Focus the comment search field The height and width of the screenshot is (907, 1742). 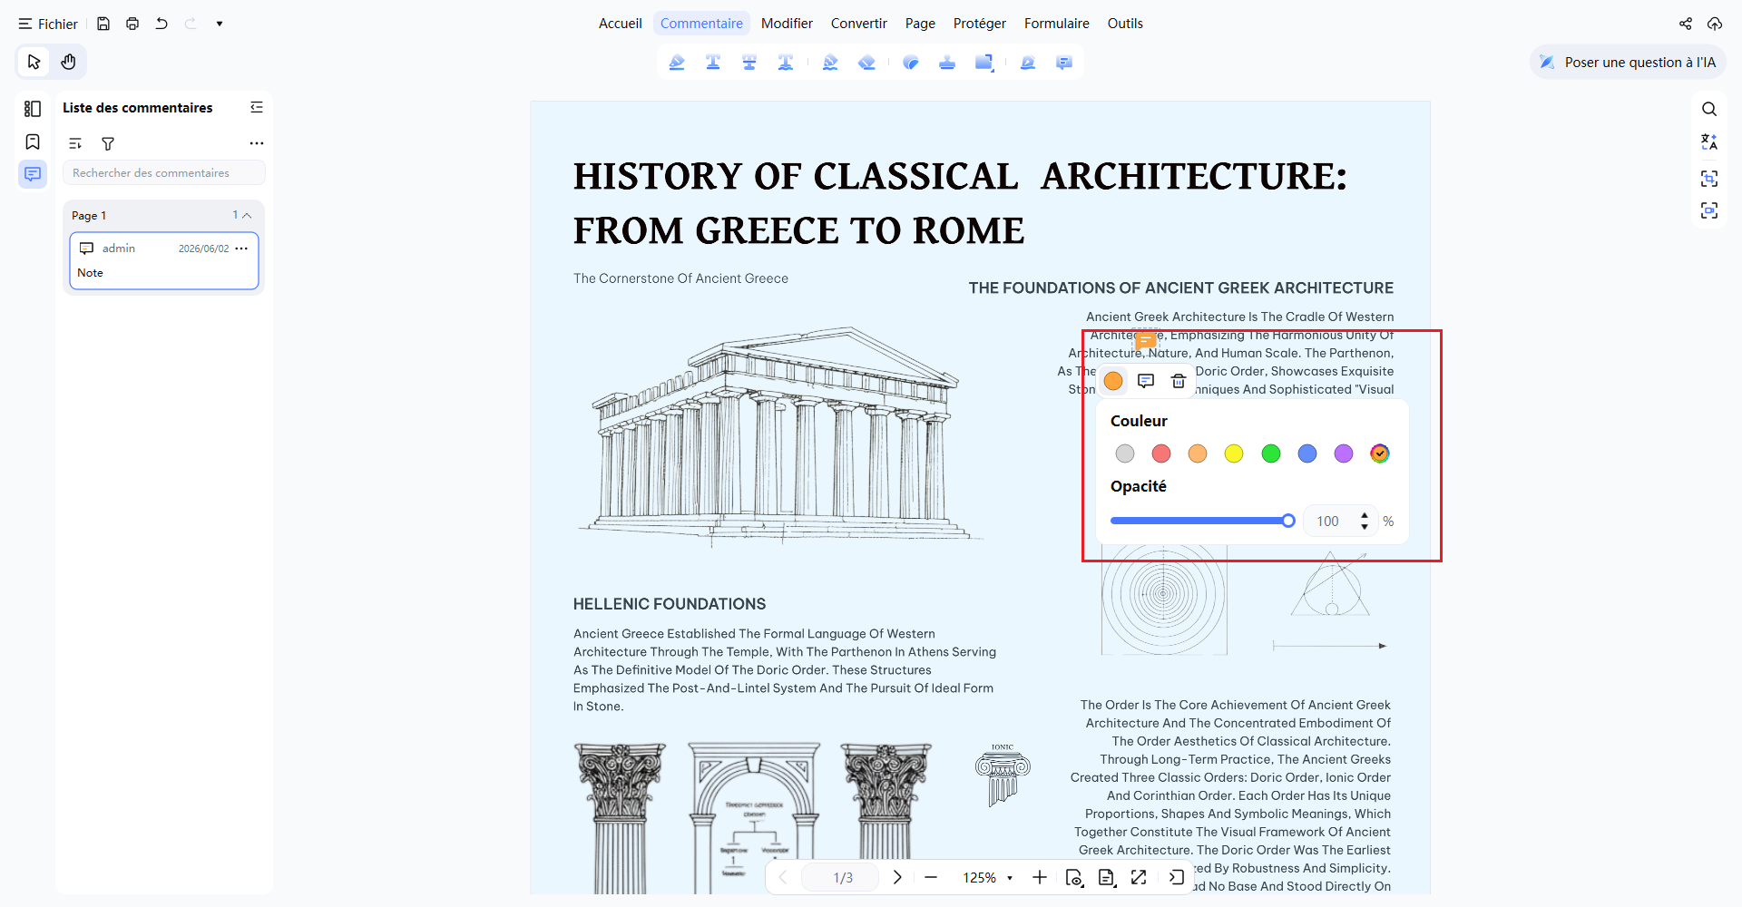click(x=164, y=173)
